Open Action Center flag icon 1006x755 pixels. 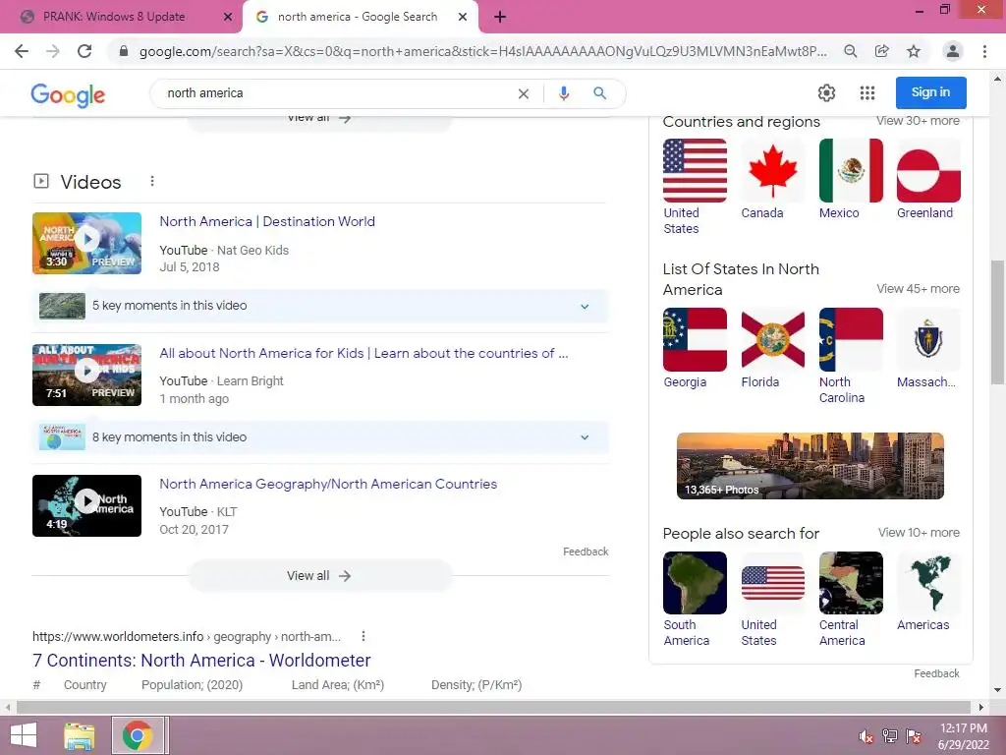click(914, 736)
